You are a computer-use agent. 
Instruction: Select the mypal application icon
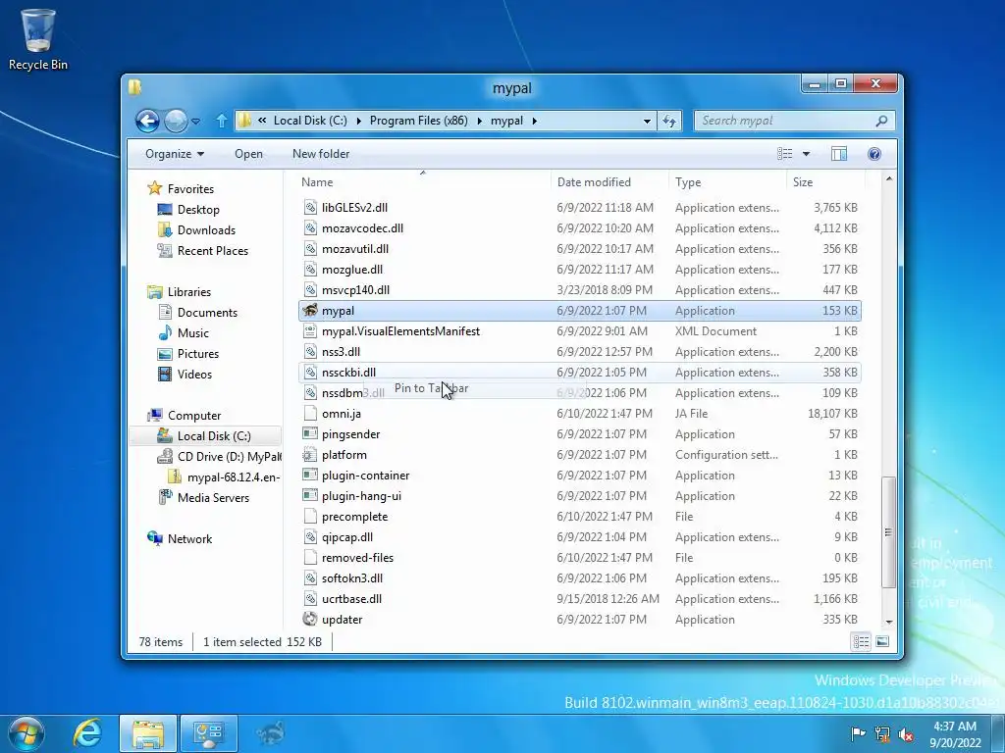tap(310, 311)
